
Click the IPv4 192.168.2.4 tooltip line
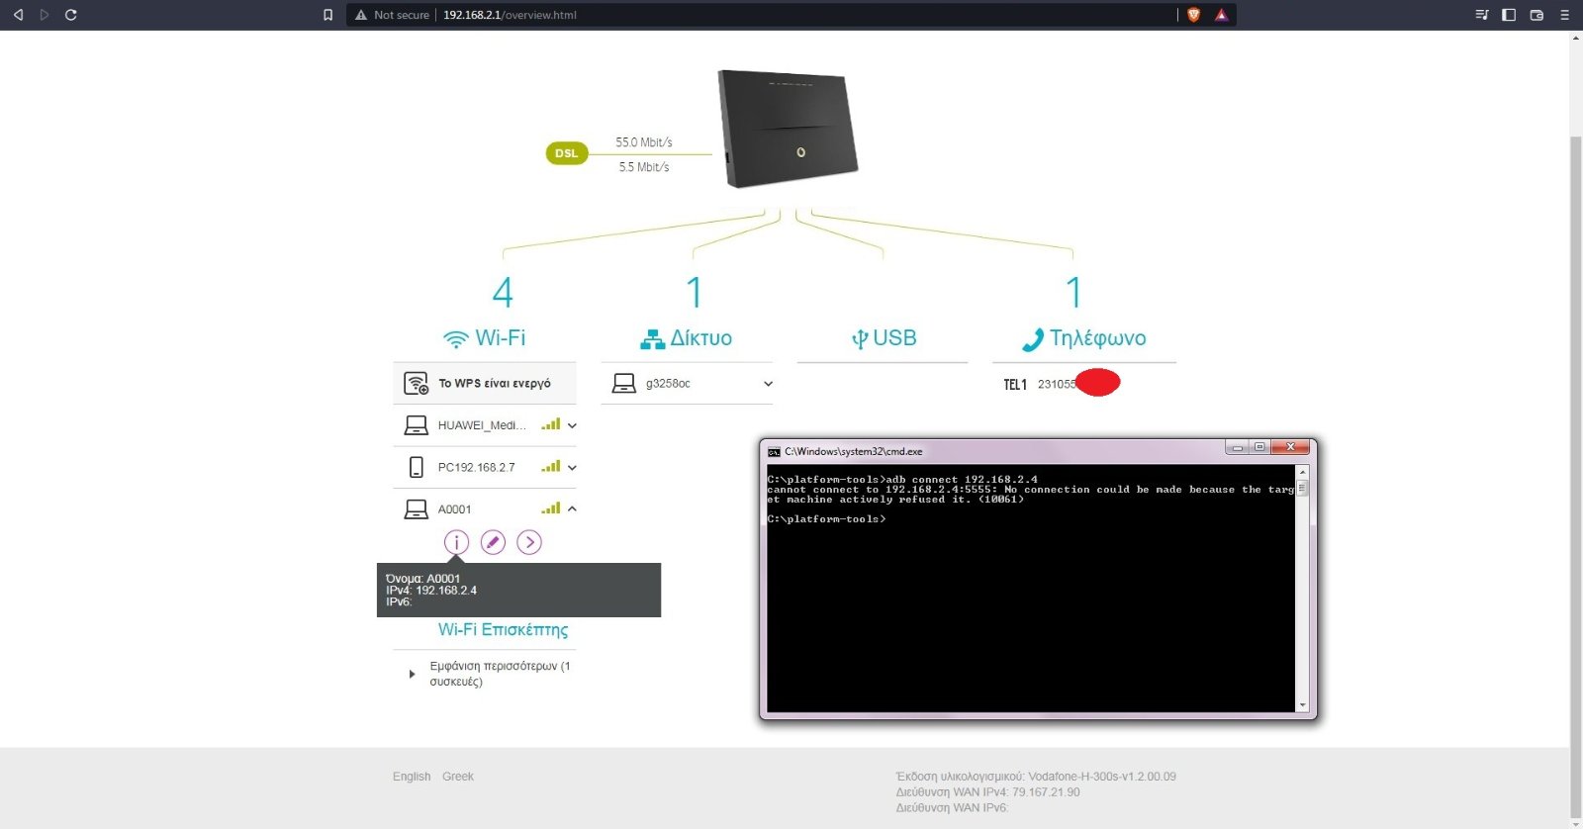431,591
